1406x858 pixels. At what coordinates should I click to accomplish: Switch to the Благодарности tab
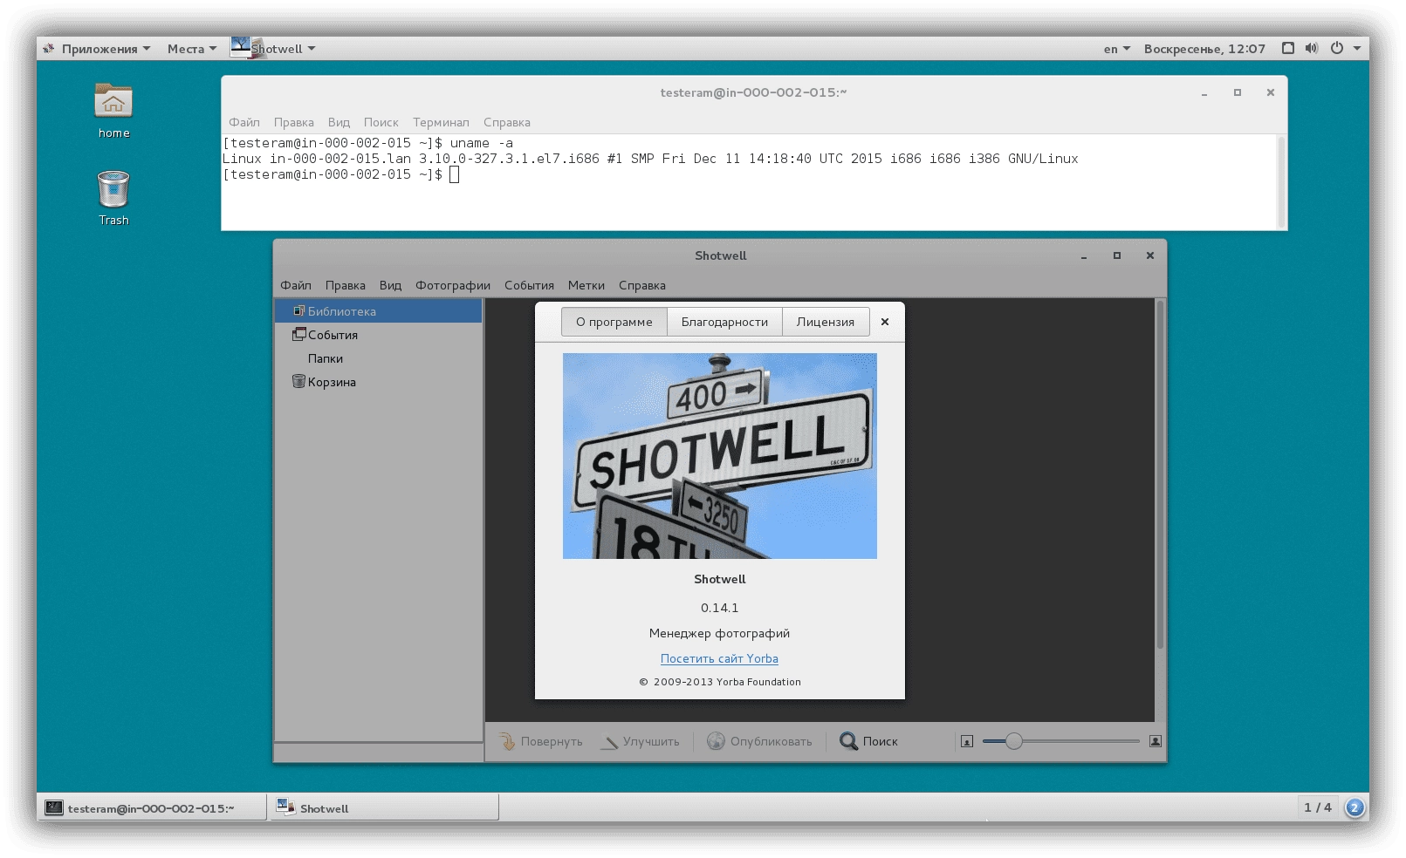tap(724, 322)
